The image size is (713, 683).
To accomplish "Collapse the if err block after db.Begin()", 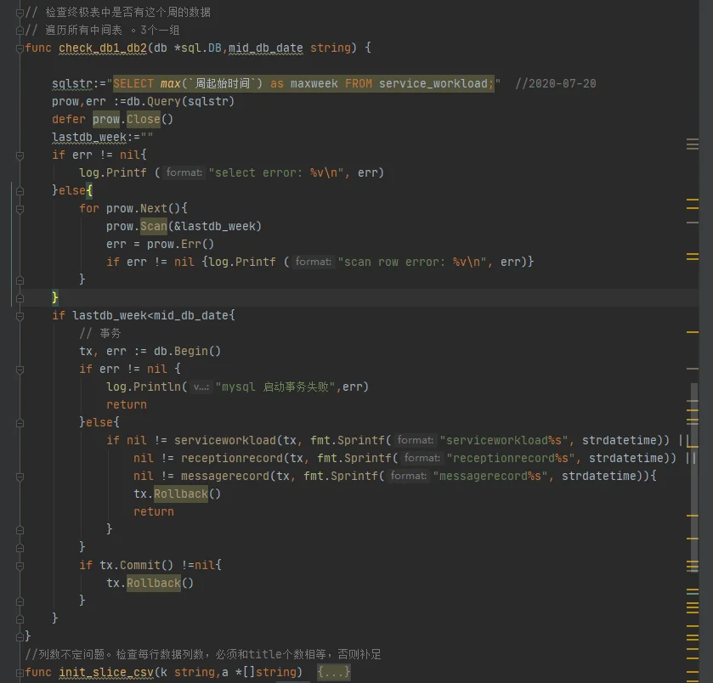I will point(20,370).
